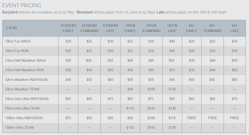Click the $110 price for 55km Team
249x135 pixels.
pos(130,109)
